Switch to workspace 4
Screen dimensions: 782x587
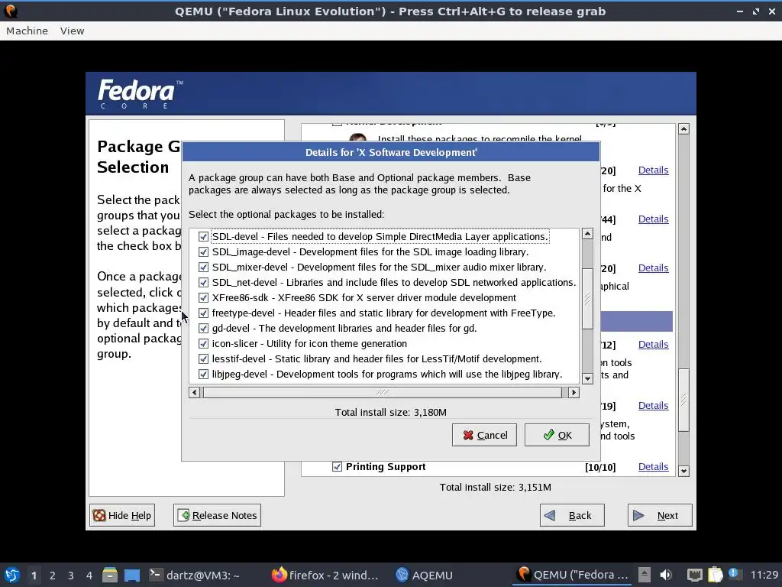89,576
